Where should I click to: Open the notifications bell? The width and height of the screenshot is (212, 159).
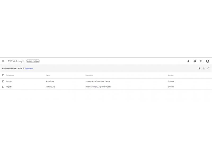pos(188,61)
